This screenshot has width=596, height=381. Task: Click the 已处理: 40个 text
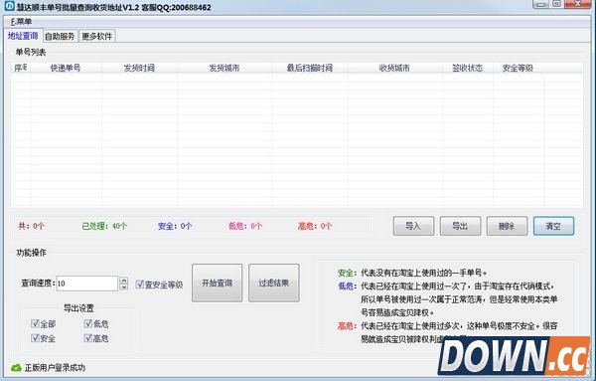104,226
